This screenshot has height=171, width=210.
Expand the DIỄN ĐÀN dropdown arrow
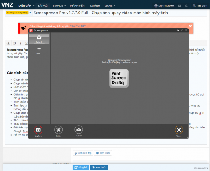[x=34, y=6]
